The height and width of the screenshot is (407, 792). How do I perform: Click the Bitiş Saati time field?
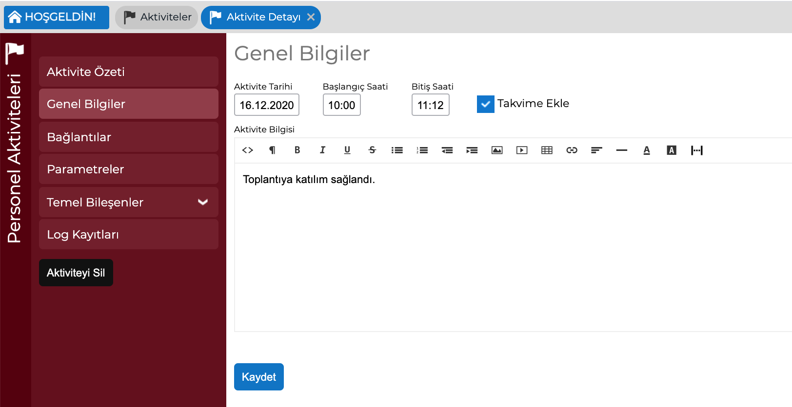(x=431, y=105)
